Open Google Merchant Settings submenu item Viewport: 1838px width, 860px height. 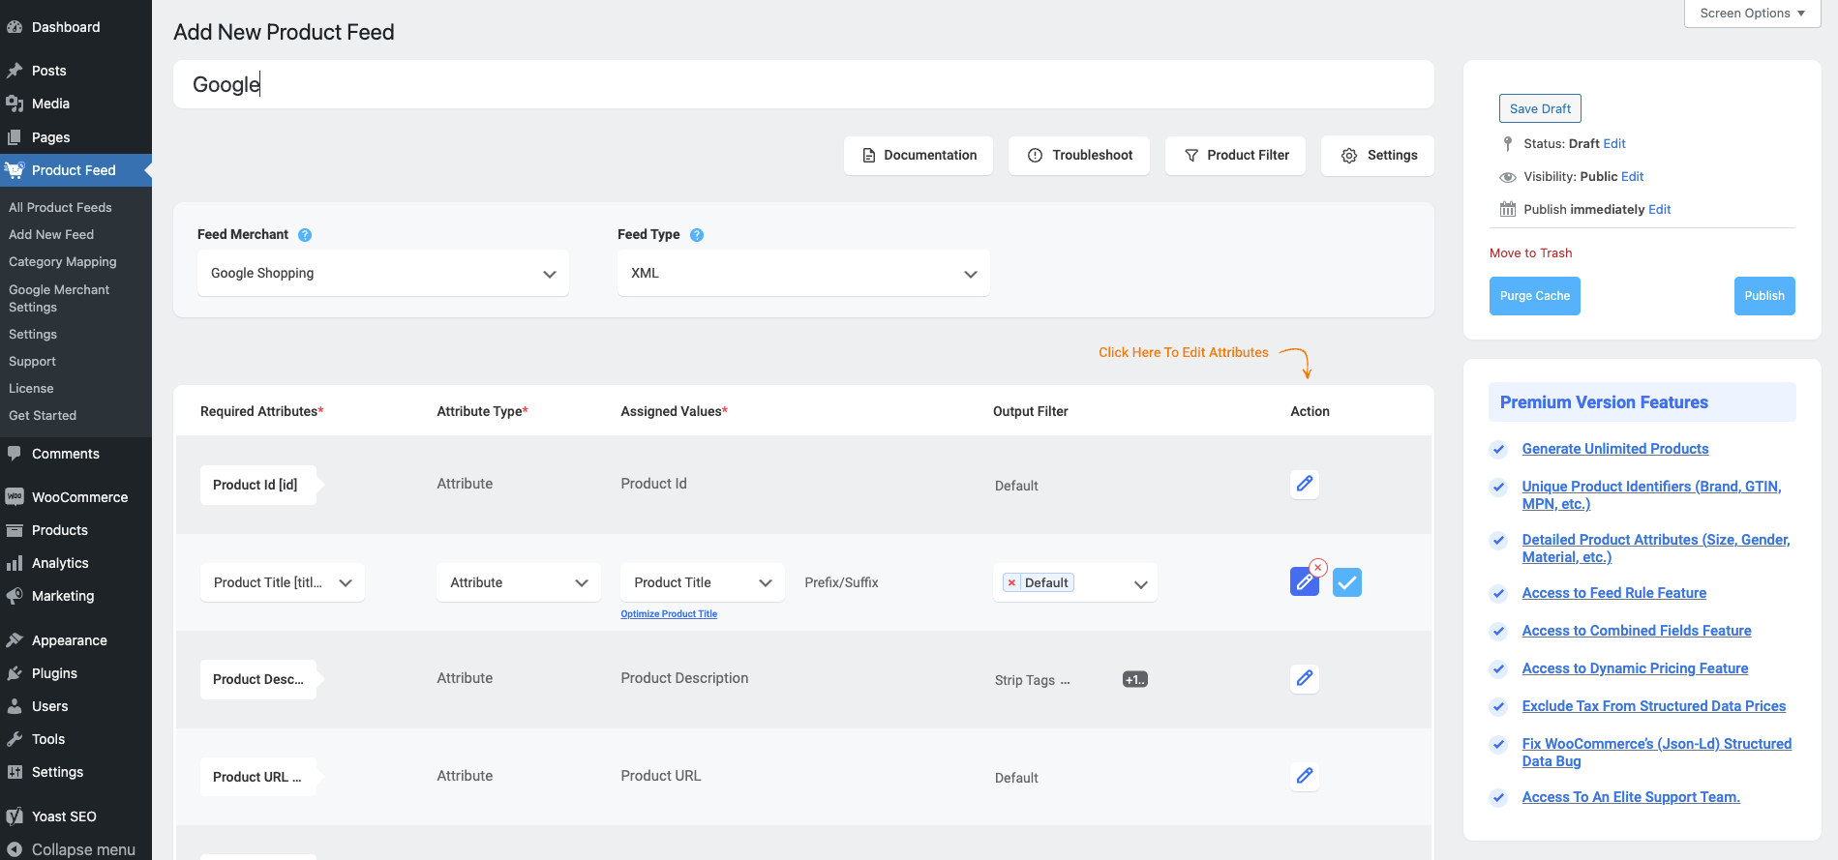tap(59, 298)
